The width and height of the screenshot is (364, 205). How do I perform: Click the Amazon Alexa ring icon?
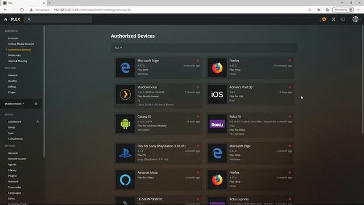[125, 180]
